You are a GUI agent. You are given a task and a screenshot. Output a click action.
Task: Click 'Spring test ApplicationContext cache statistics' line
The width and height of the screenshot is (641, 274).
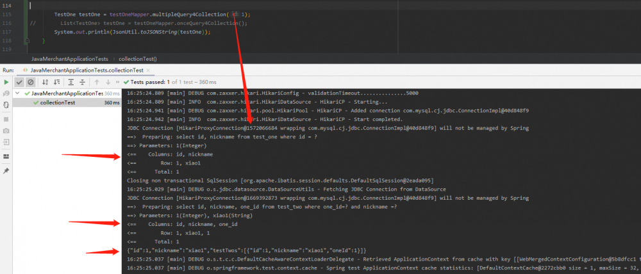click(x=384, y=268)
